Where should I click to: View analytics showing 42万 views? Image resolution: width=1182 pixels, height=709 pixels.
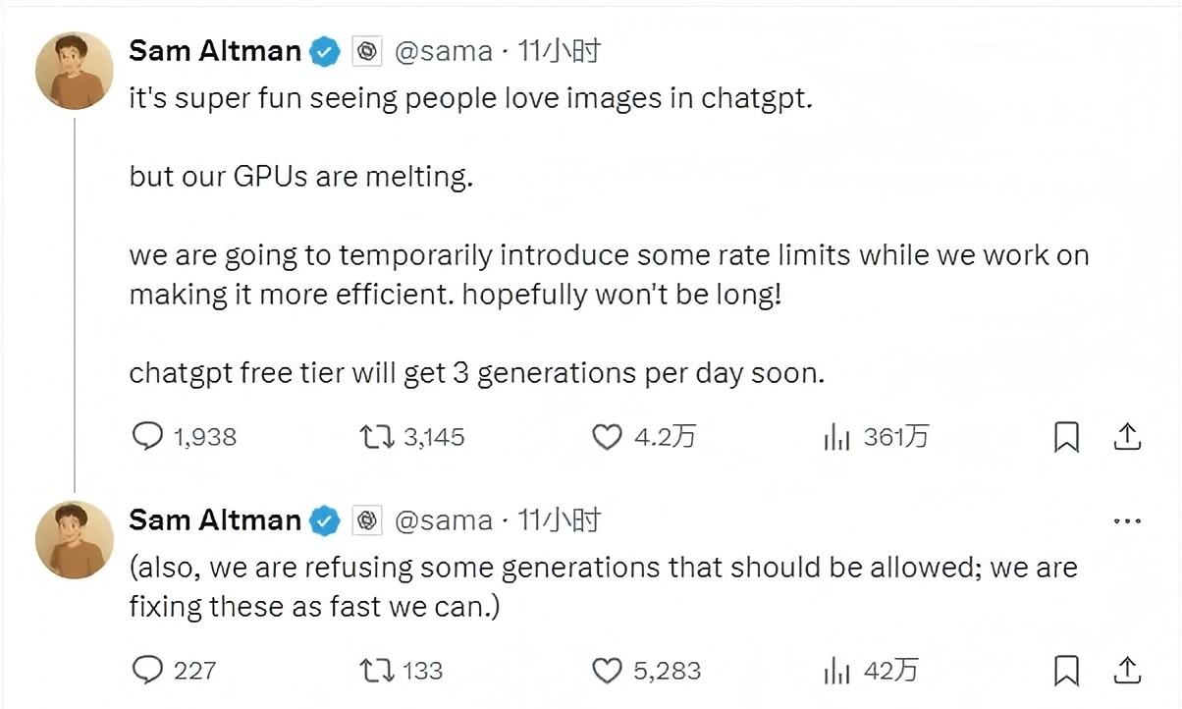pyautogui.click(x=871, y=671)
